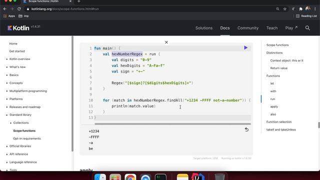This screenshot has height=180, width=320.
Task: Open the Reading List
Action: [306, 16]
